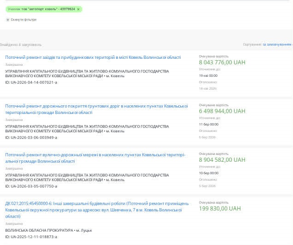Click tender ID UA-2026-03-05-007750-a

coord(31,186)
